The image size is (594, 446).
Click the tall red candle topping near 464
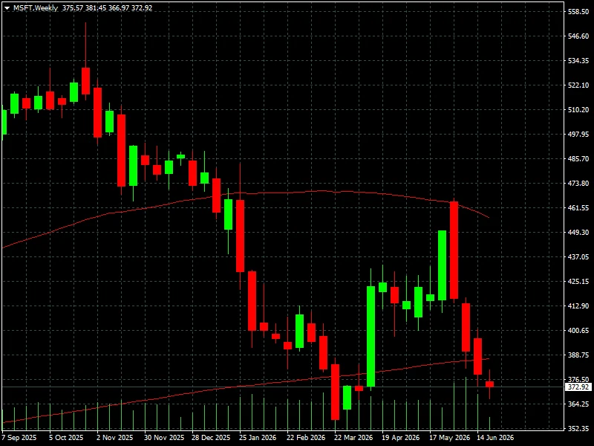[454, 251]
